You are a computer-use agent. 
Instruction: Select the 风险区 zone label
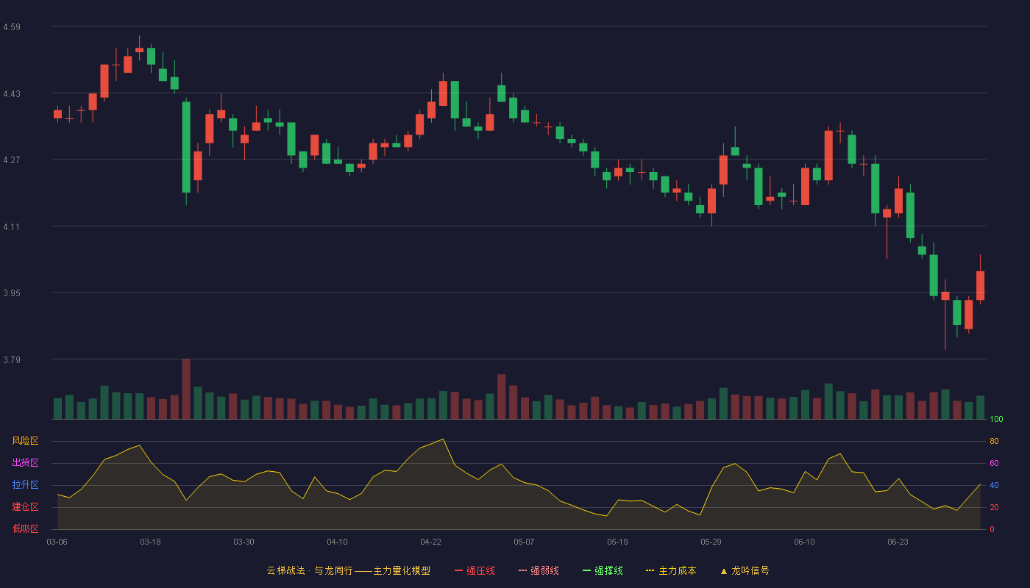(25, 441)
